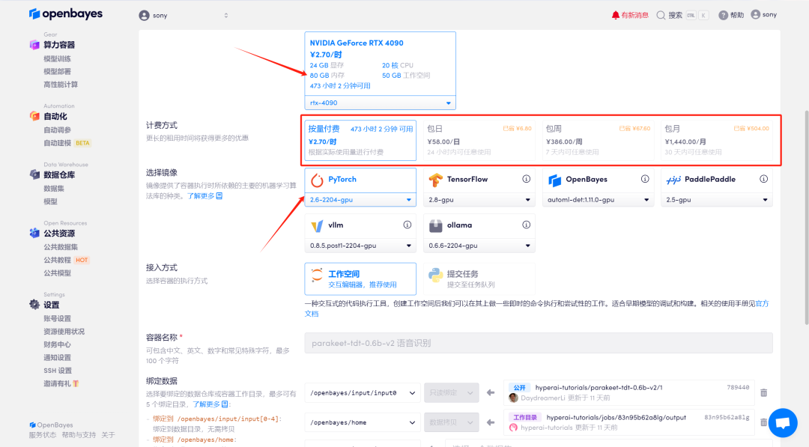This screenshot has height=447, width=809.
Task: Click the vllm logo icon
Action: (317, 226)
